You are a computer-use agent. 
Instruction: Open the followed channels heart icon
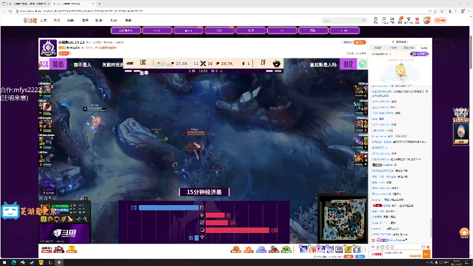[384, 20]
